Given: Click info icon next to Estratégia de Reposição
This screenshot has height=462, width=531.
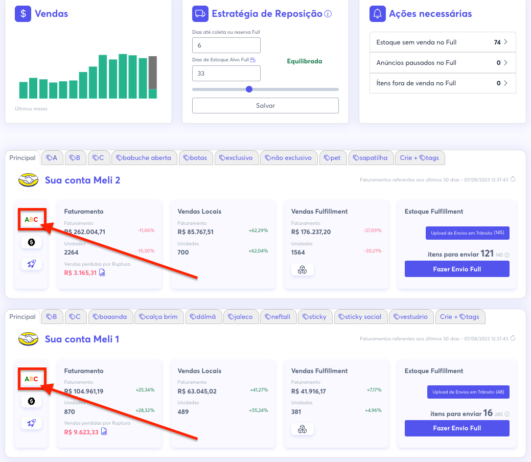Looking at the screenshot, I should click(328, 14).
